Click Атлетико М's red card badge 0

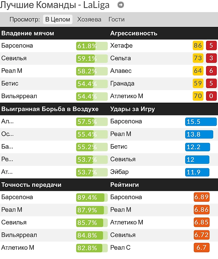click(211, 96)
